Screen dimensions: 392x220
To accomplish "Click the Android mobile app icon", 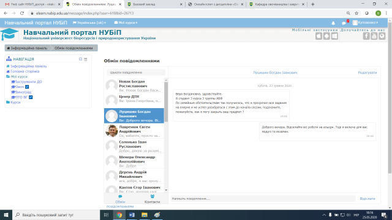I will pyautogui.click(x=326, y=36).
